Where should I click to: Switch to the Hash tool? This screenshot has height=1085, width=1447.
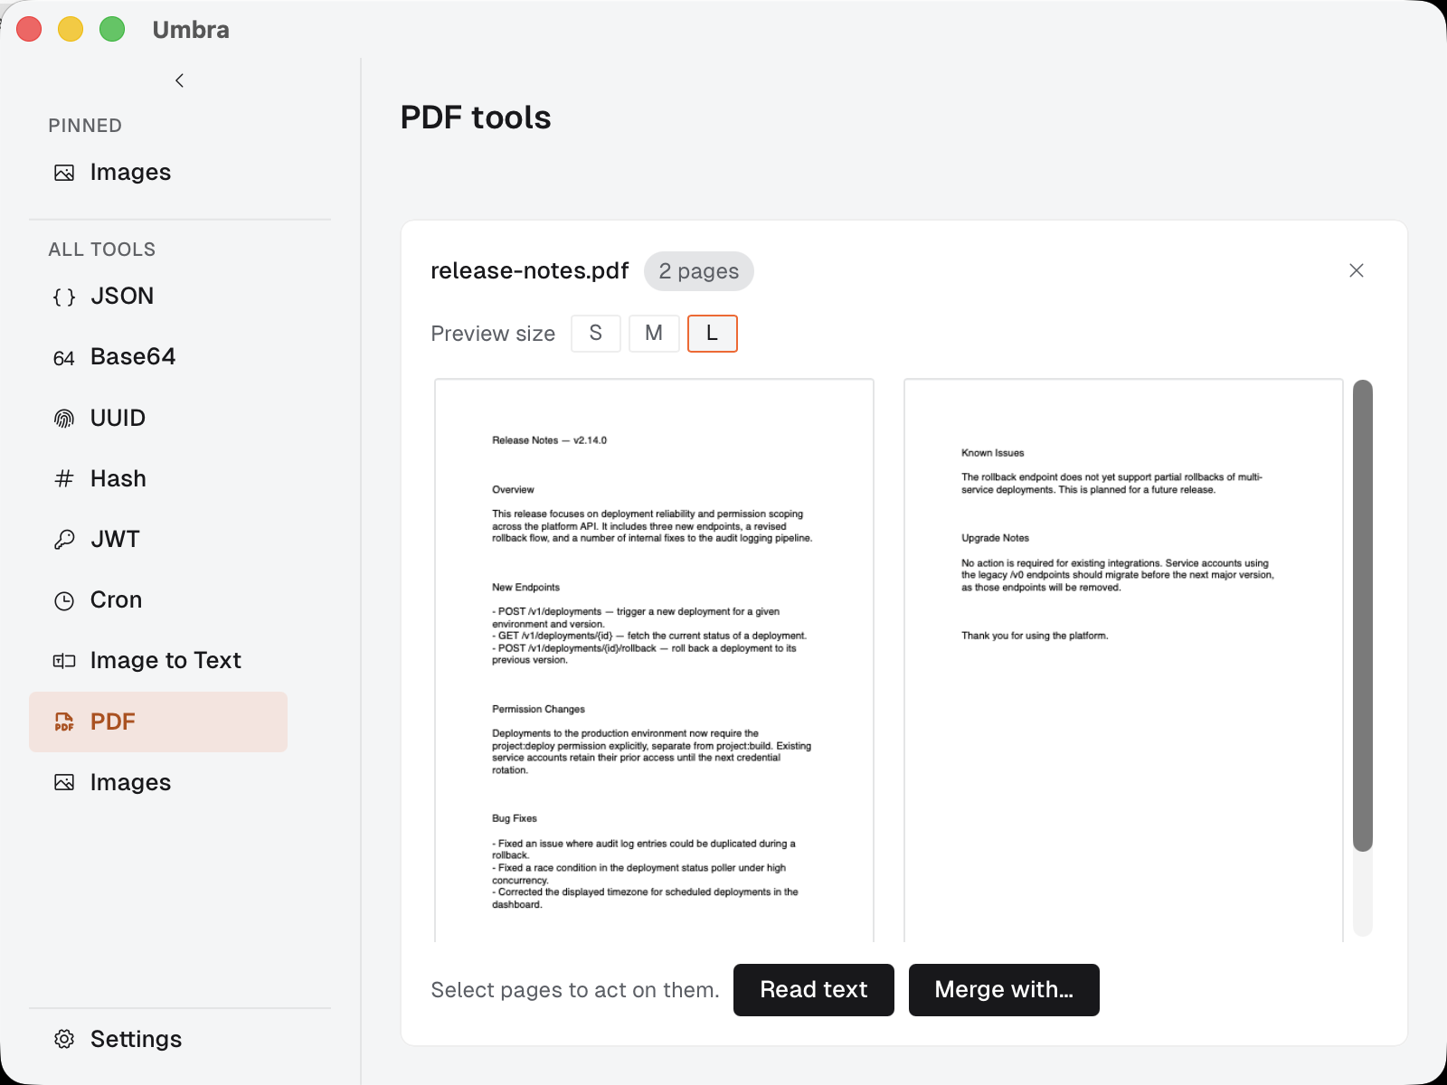tap(118, 478)
